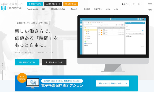Click the download icon in hero 資料ダウンロード
Image resolution: width=154 pixels, height=92 pixels.
click(x=47, y=62)
